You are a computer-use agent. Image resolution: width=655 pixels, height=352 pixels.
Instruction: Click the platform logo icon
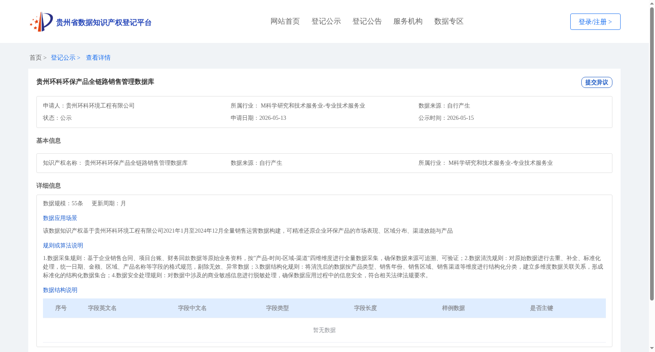click(x=41, y=22)
